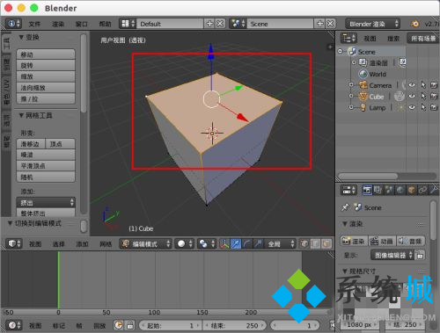Viewport: 440px width, 333px height.
Task: Click the Lamp object icon in outliner
Action: click(x=363, y=107)
